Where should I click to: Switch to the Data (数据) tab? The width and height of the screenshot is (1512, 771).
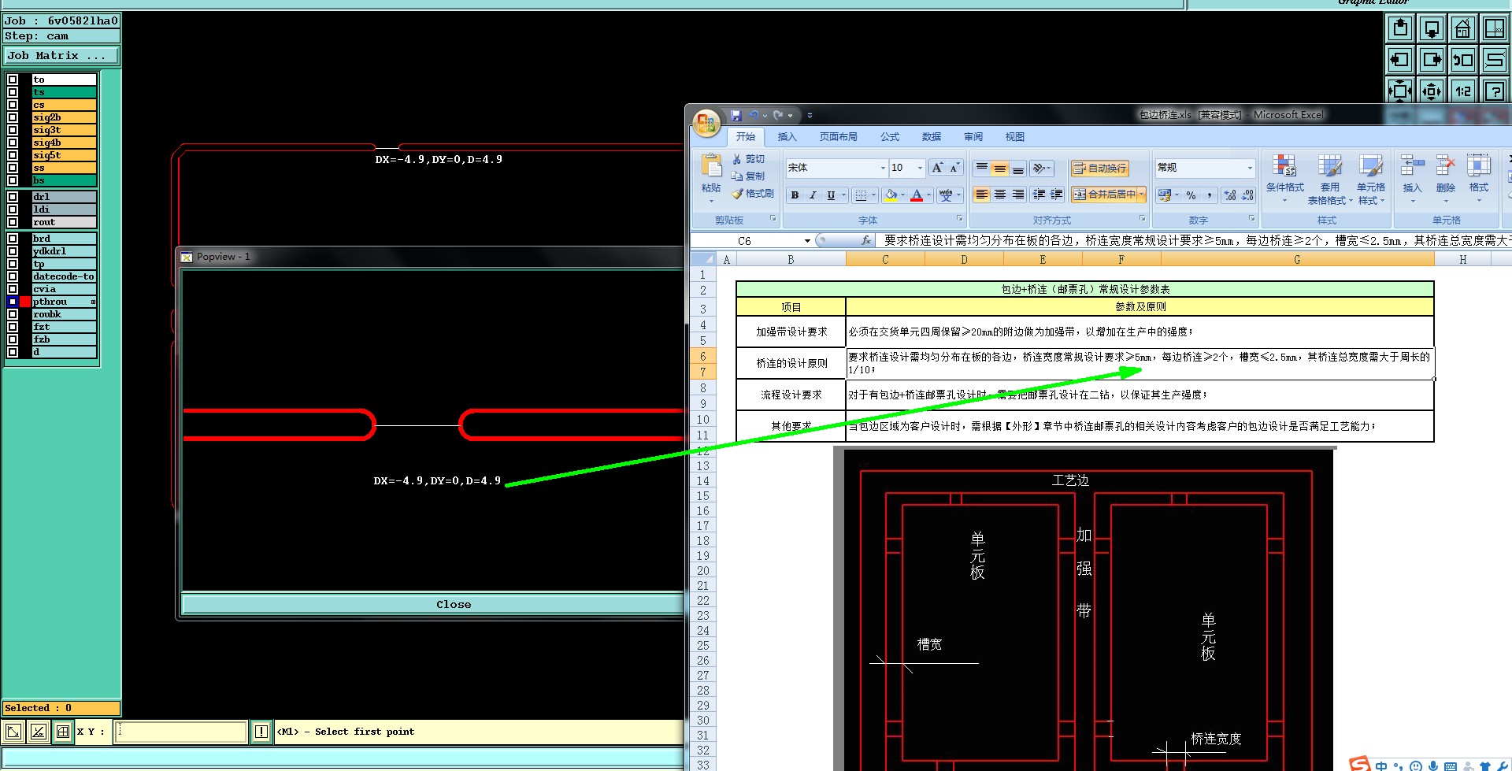point(931,137)
